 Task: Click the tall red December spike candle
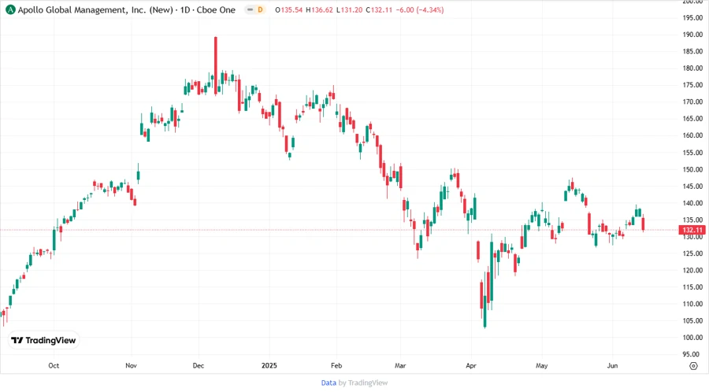tap(216, 65)
